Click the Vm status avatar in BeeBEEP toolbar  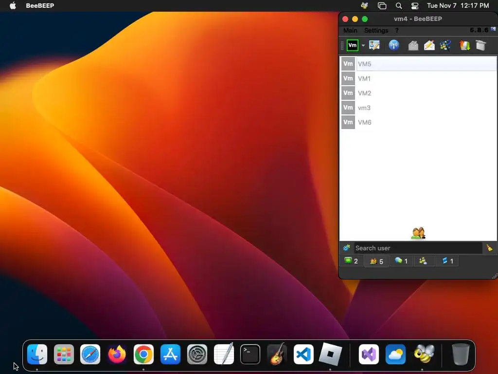352,45
